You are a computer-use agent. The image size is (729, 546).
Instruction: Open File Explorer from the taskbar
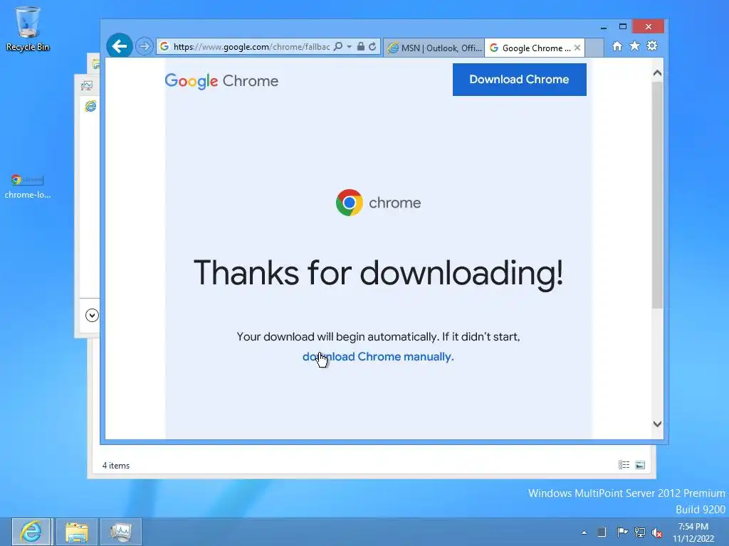tap(77, 532)
